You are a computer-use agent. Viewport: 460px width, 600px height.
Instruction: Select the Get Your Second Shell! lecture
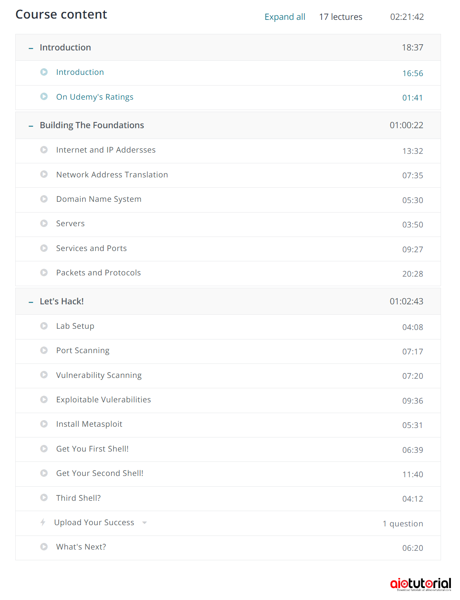tap(100, 473)
